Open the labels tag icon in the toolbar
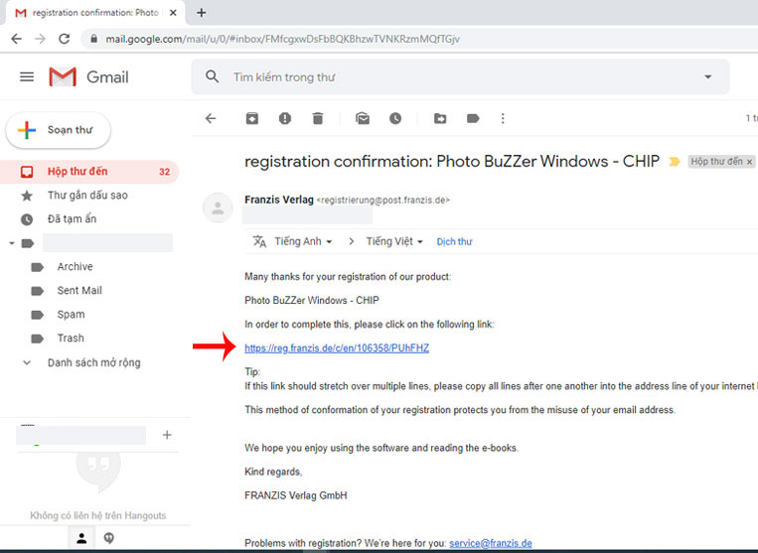 (x=473, y=118)
